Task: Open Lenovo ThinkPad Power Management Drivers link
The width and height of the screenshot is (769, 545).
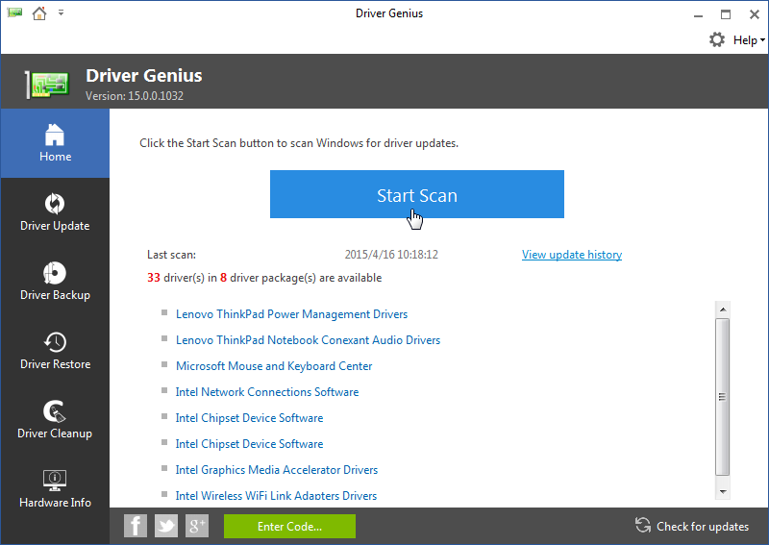Action: [291, 314]
